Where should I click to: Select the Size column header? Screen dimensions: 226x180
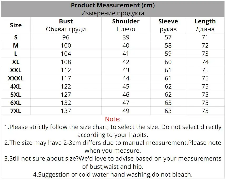pyautogui.click(x=16, y=25)
